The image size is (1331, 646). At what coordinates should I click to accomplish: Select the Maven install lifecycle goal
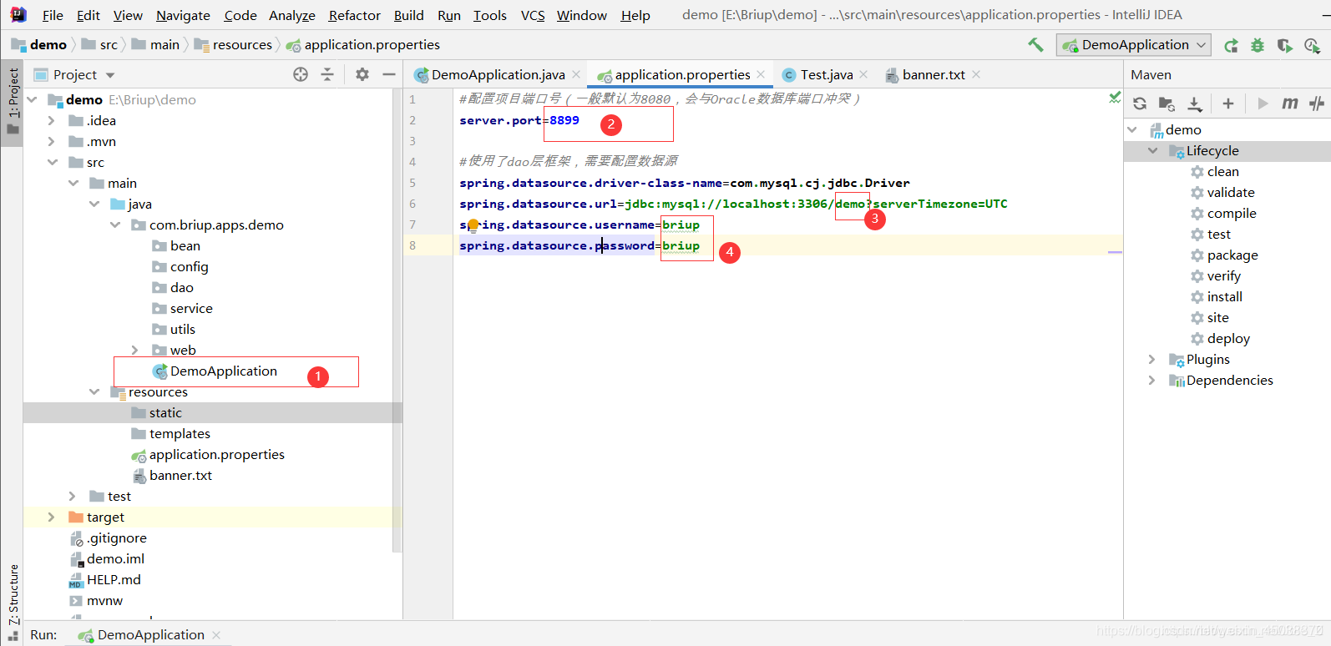click(x=1224, y=296)
